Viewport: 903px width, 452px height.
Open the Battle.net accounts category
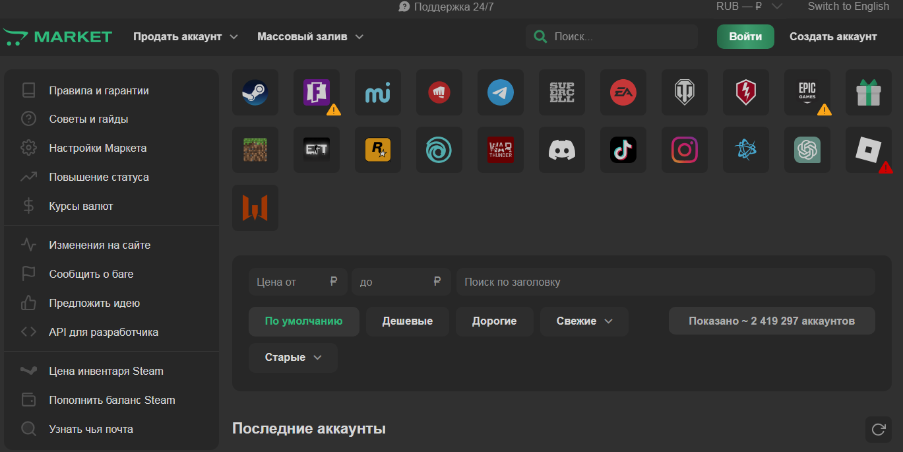[x=746, y=150]
